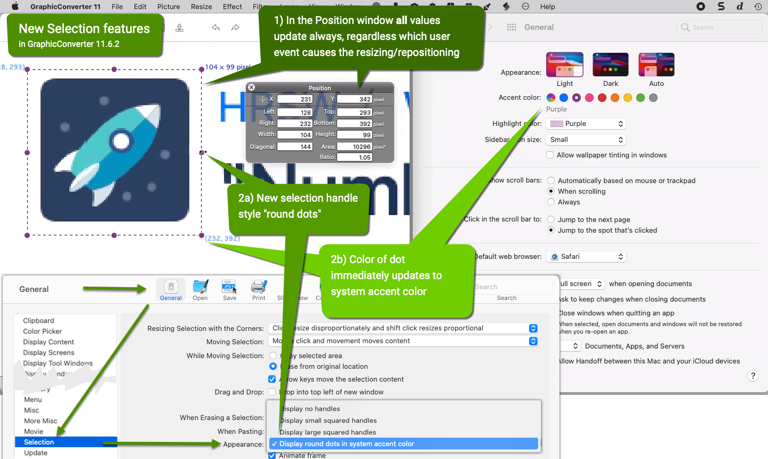The width and height of the screenshot is (768, 459).
Task: Click the Redo arrow in the toolbar
Action: 235,27
